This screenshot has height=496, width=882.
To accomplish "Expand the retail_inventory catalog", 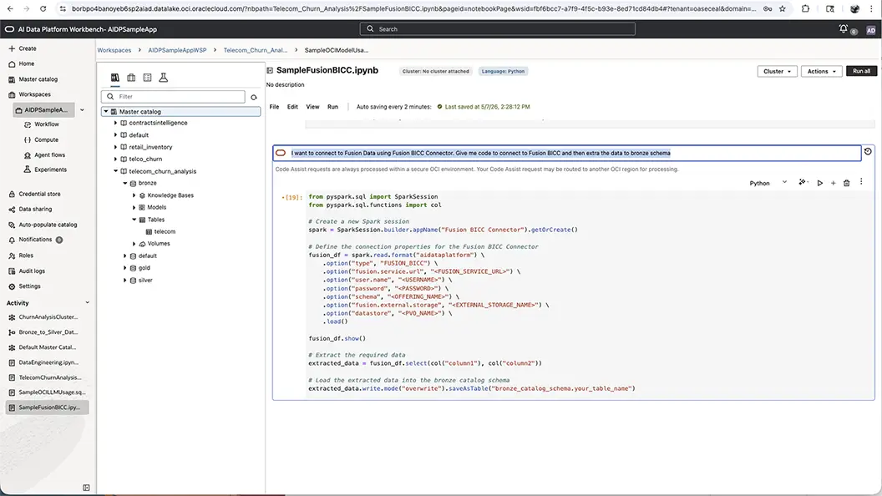I will pos(116,147).
